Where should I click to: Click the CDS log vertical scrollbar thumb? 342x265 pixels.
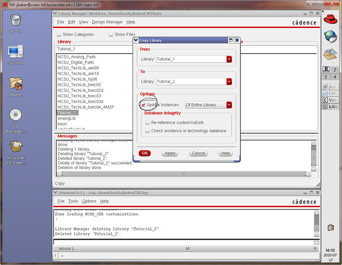click(316, 228)
